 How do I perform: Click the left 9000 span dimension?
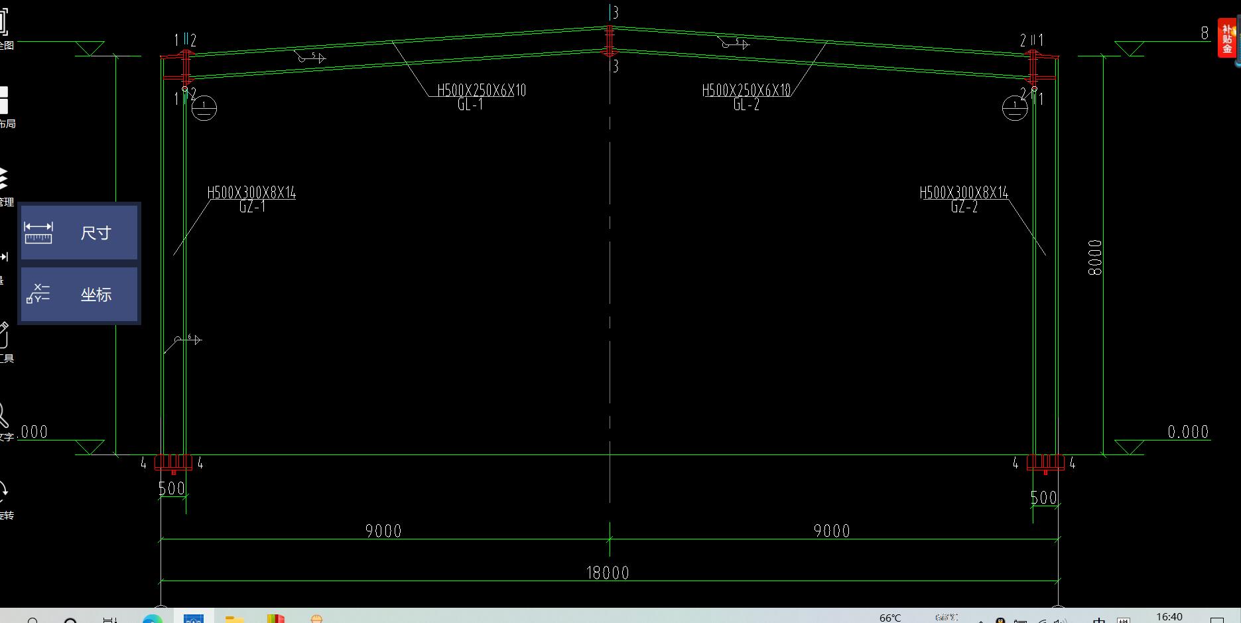click(x=383, y=531)
